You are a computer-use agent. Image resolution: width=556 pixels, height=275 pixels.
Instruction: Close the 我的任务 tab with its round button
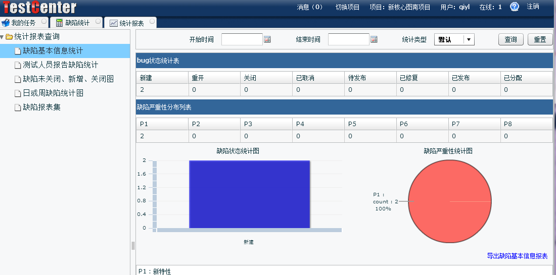pyautogui.click(x=44, y=22)
